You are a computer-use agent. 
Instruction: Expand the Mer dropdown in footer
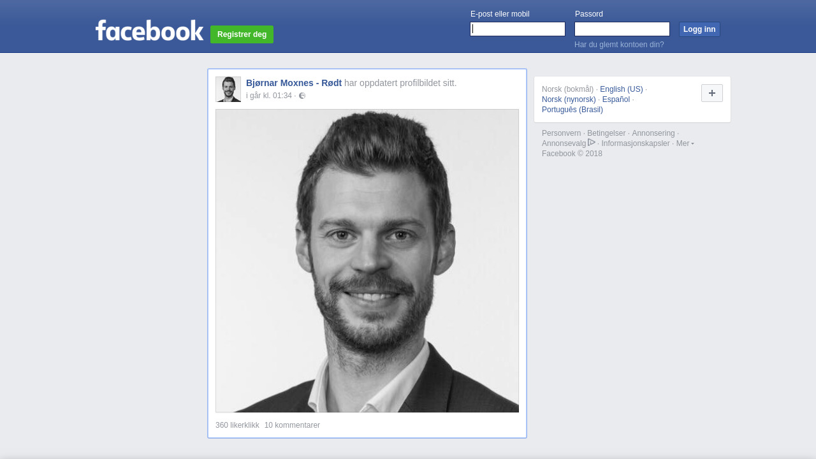[685, 143]
